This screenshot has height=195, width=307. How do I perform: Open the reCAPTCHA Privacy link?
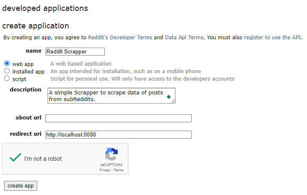pos(105,170)
